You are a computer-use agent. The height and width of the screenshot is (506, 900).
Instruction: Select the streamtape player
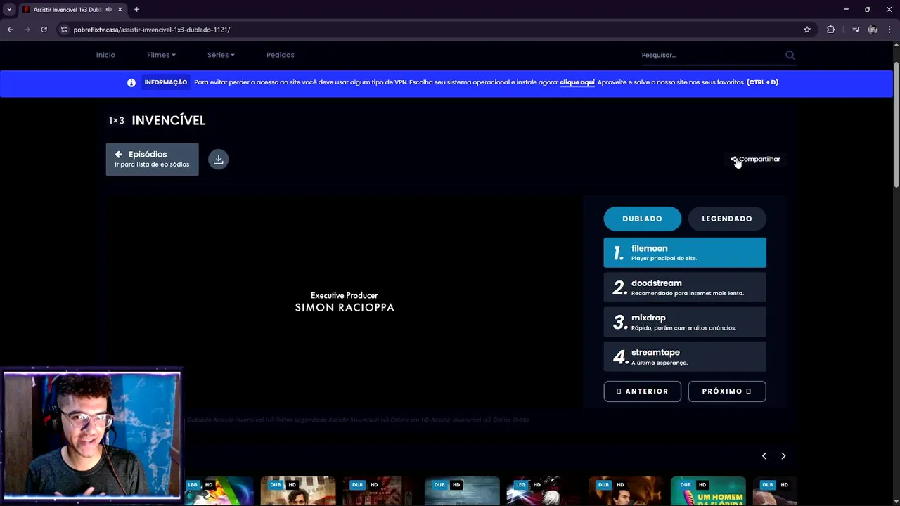coord(685,356)
